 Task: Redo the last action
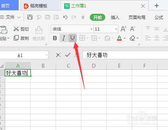click(x=74, y=17)
